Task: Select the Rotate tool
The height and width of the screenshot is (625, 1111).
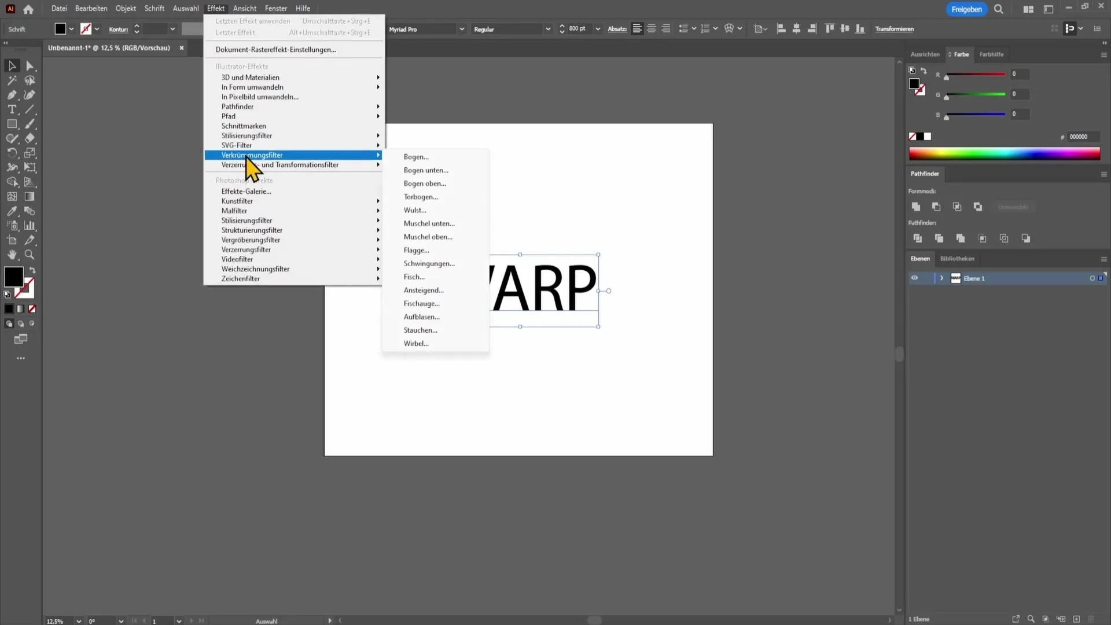Action: point(12,153)
